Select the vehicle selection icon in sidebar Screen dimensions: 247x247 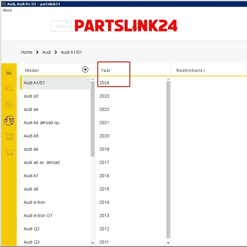pyautogui.click(x=9, y=72)
